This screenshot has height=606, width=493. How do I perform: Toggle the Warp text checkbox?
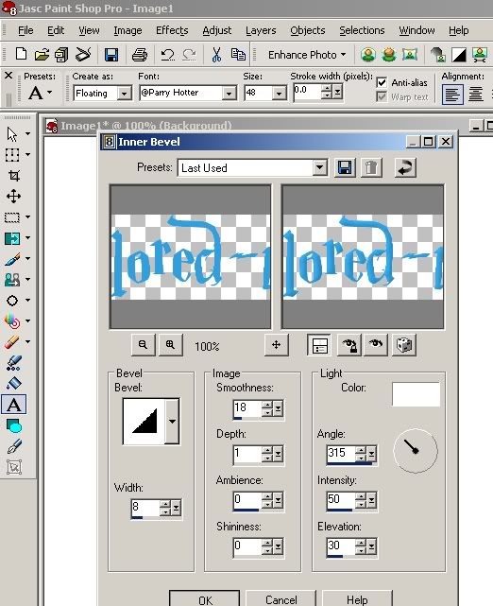pyautogui.click(x=382, y=96)
